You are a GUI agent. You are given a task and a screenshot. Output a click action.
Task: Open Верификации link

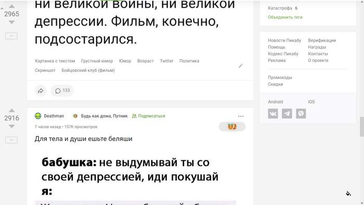322,41
